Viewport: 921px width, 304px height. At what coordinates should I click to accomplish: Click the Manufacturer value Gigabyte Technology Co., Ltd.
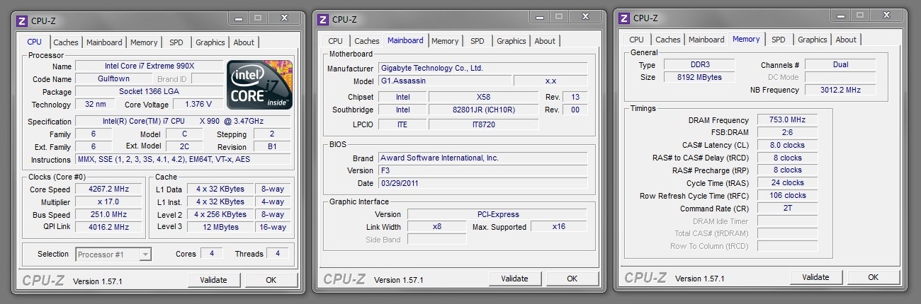(482, 69)
